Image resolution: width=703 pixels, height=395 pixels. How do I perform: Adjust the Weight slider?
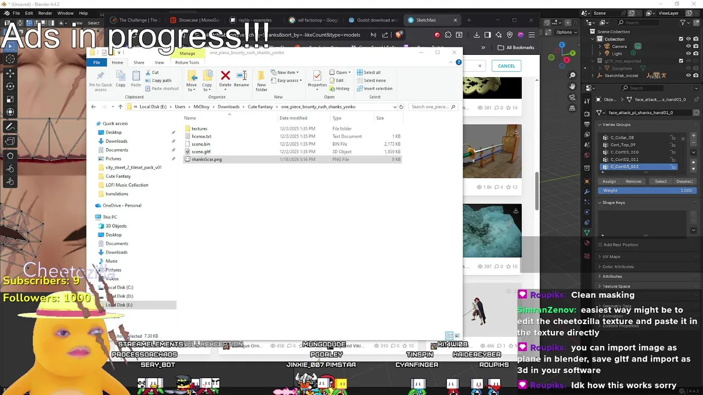click(x=648, y=190)
